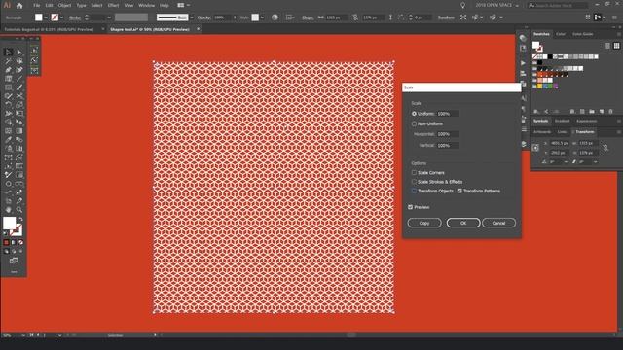
Task: Expand the fill color dropdown in the control bar
Action: pos(46,17)
